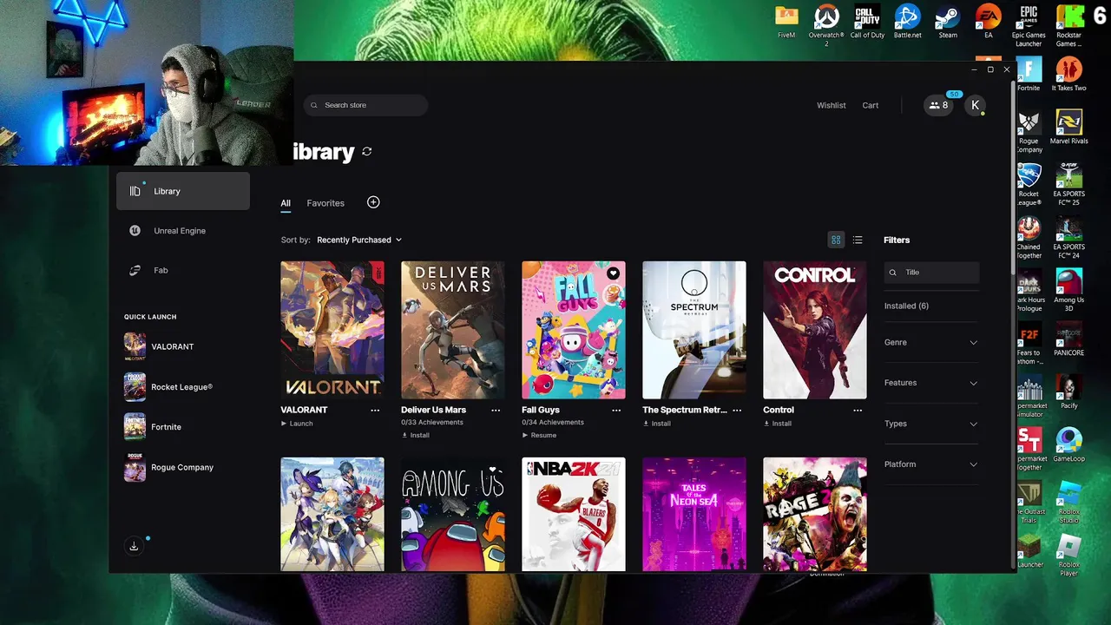Install Deliver Us Mars

416,435
